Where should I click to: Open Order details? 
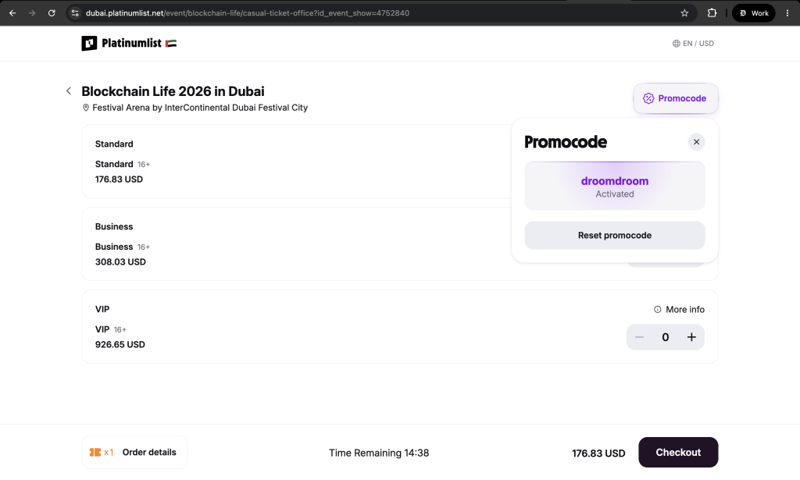tap(134, 453)
